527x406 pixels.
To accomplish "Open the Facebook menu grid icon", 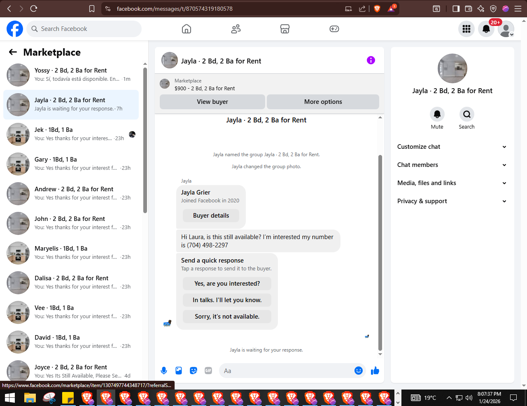I will tap(466, 29).
